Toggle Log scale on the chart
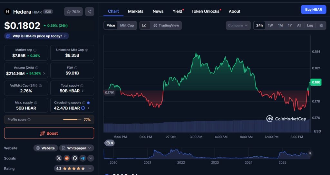Screen dimensions: 330x175 point(310,25)
